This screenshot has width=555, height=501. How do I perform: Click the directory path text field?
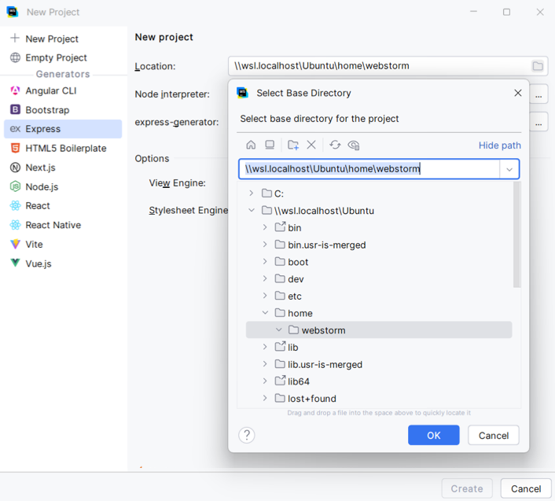click(369, 169)
